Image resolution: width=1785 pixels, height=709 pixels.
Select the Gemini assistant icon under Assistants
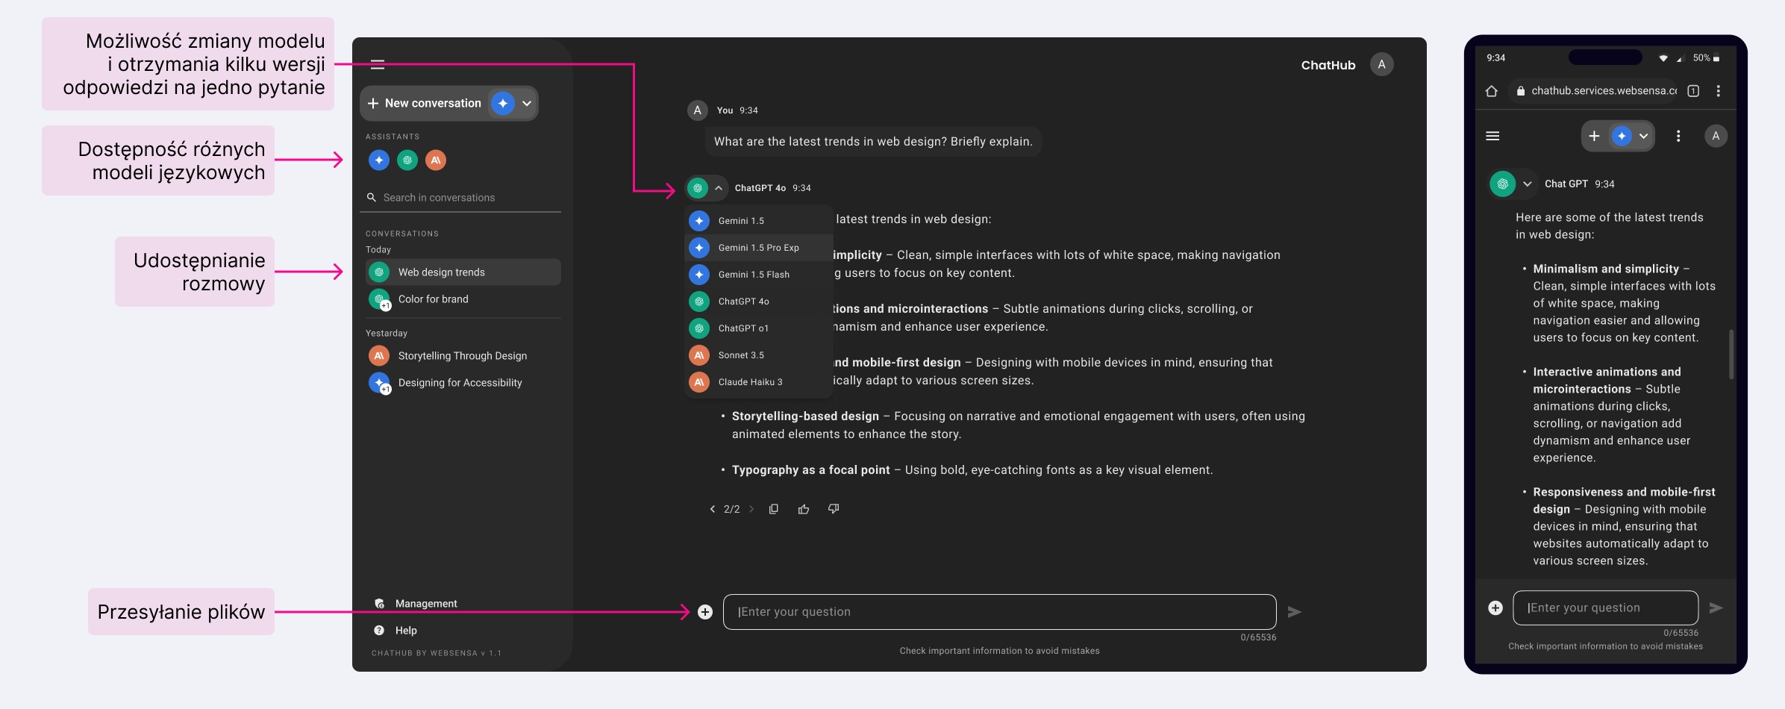pos(379,160)
